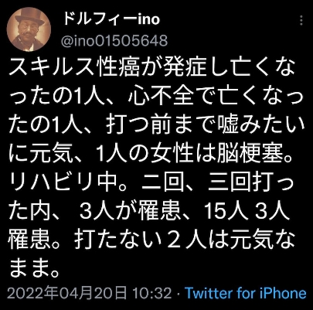Viewport: 313px width, 310px height.
Task: Click the ino part of the display name
Action: point(148,19)
